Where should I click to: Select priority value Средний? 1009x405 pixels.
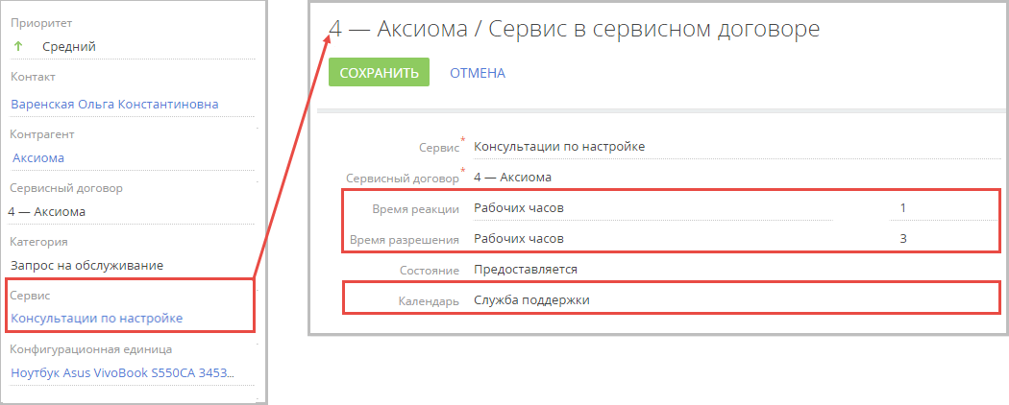click(x=69, y=47)
